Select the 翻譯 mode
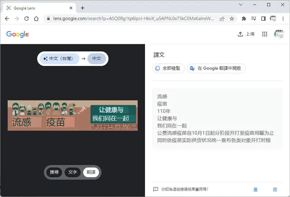Screen dimensions: 290x197 pyautogui.click(x=91, y=172)
